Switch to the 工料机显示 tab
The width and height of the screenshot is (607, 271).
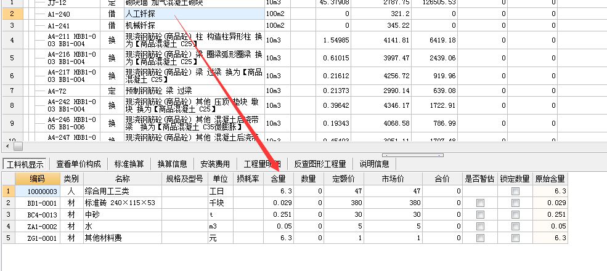pos(25,164)
